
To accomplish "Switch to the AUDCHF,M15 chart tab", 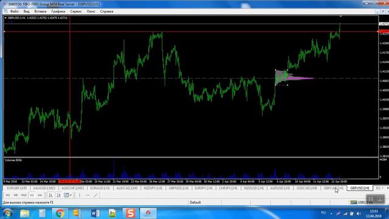I will (73, 188).
